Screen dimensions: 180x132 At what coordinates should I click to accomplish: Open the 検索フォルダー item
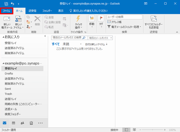tap(13, 114)
